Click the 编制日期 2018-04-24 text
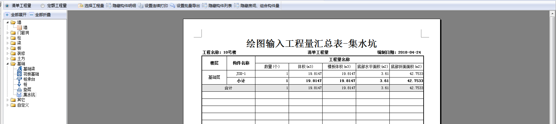Screen dimensions: 556x124 (x=399, y=52)
